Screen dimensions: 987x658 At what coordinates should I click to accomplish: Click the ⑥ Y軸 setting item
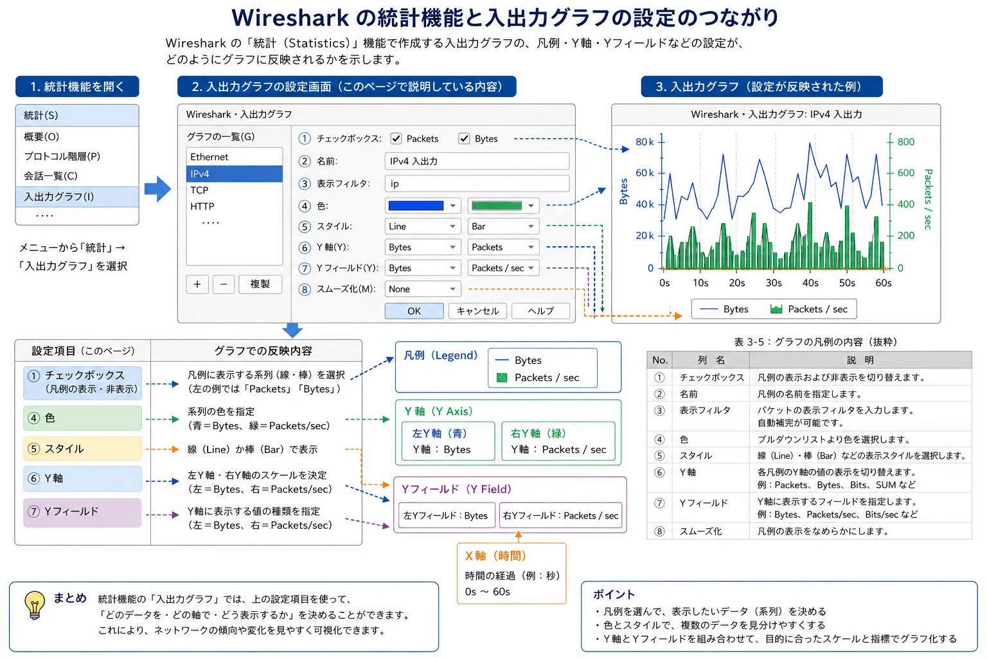point(83,479)
